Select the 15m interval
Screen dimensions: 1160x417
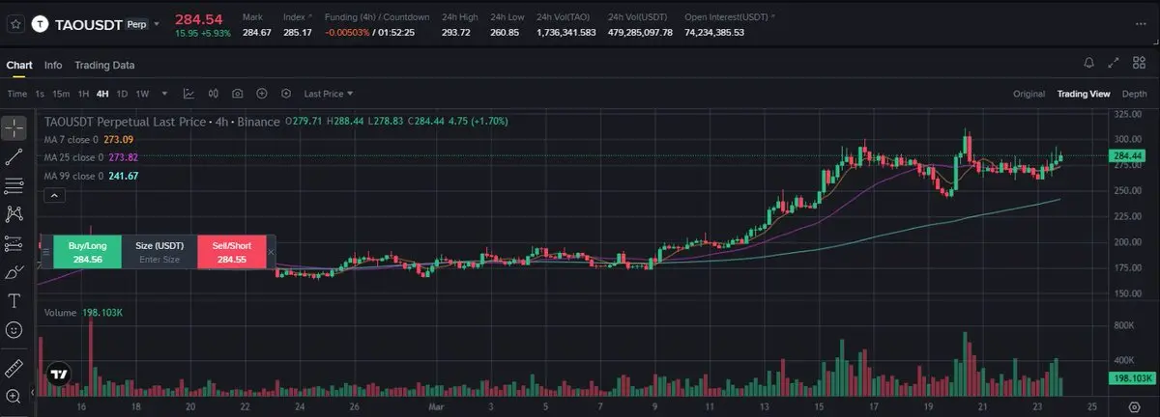[x=61, y=94]
